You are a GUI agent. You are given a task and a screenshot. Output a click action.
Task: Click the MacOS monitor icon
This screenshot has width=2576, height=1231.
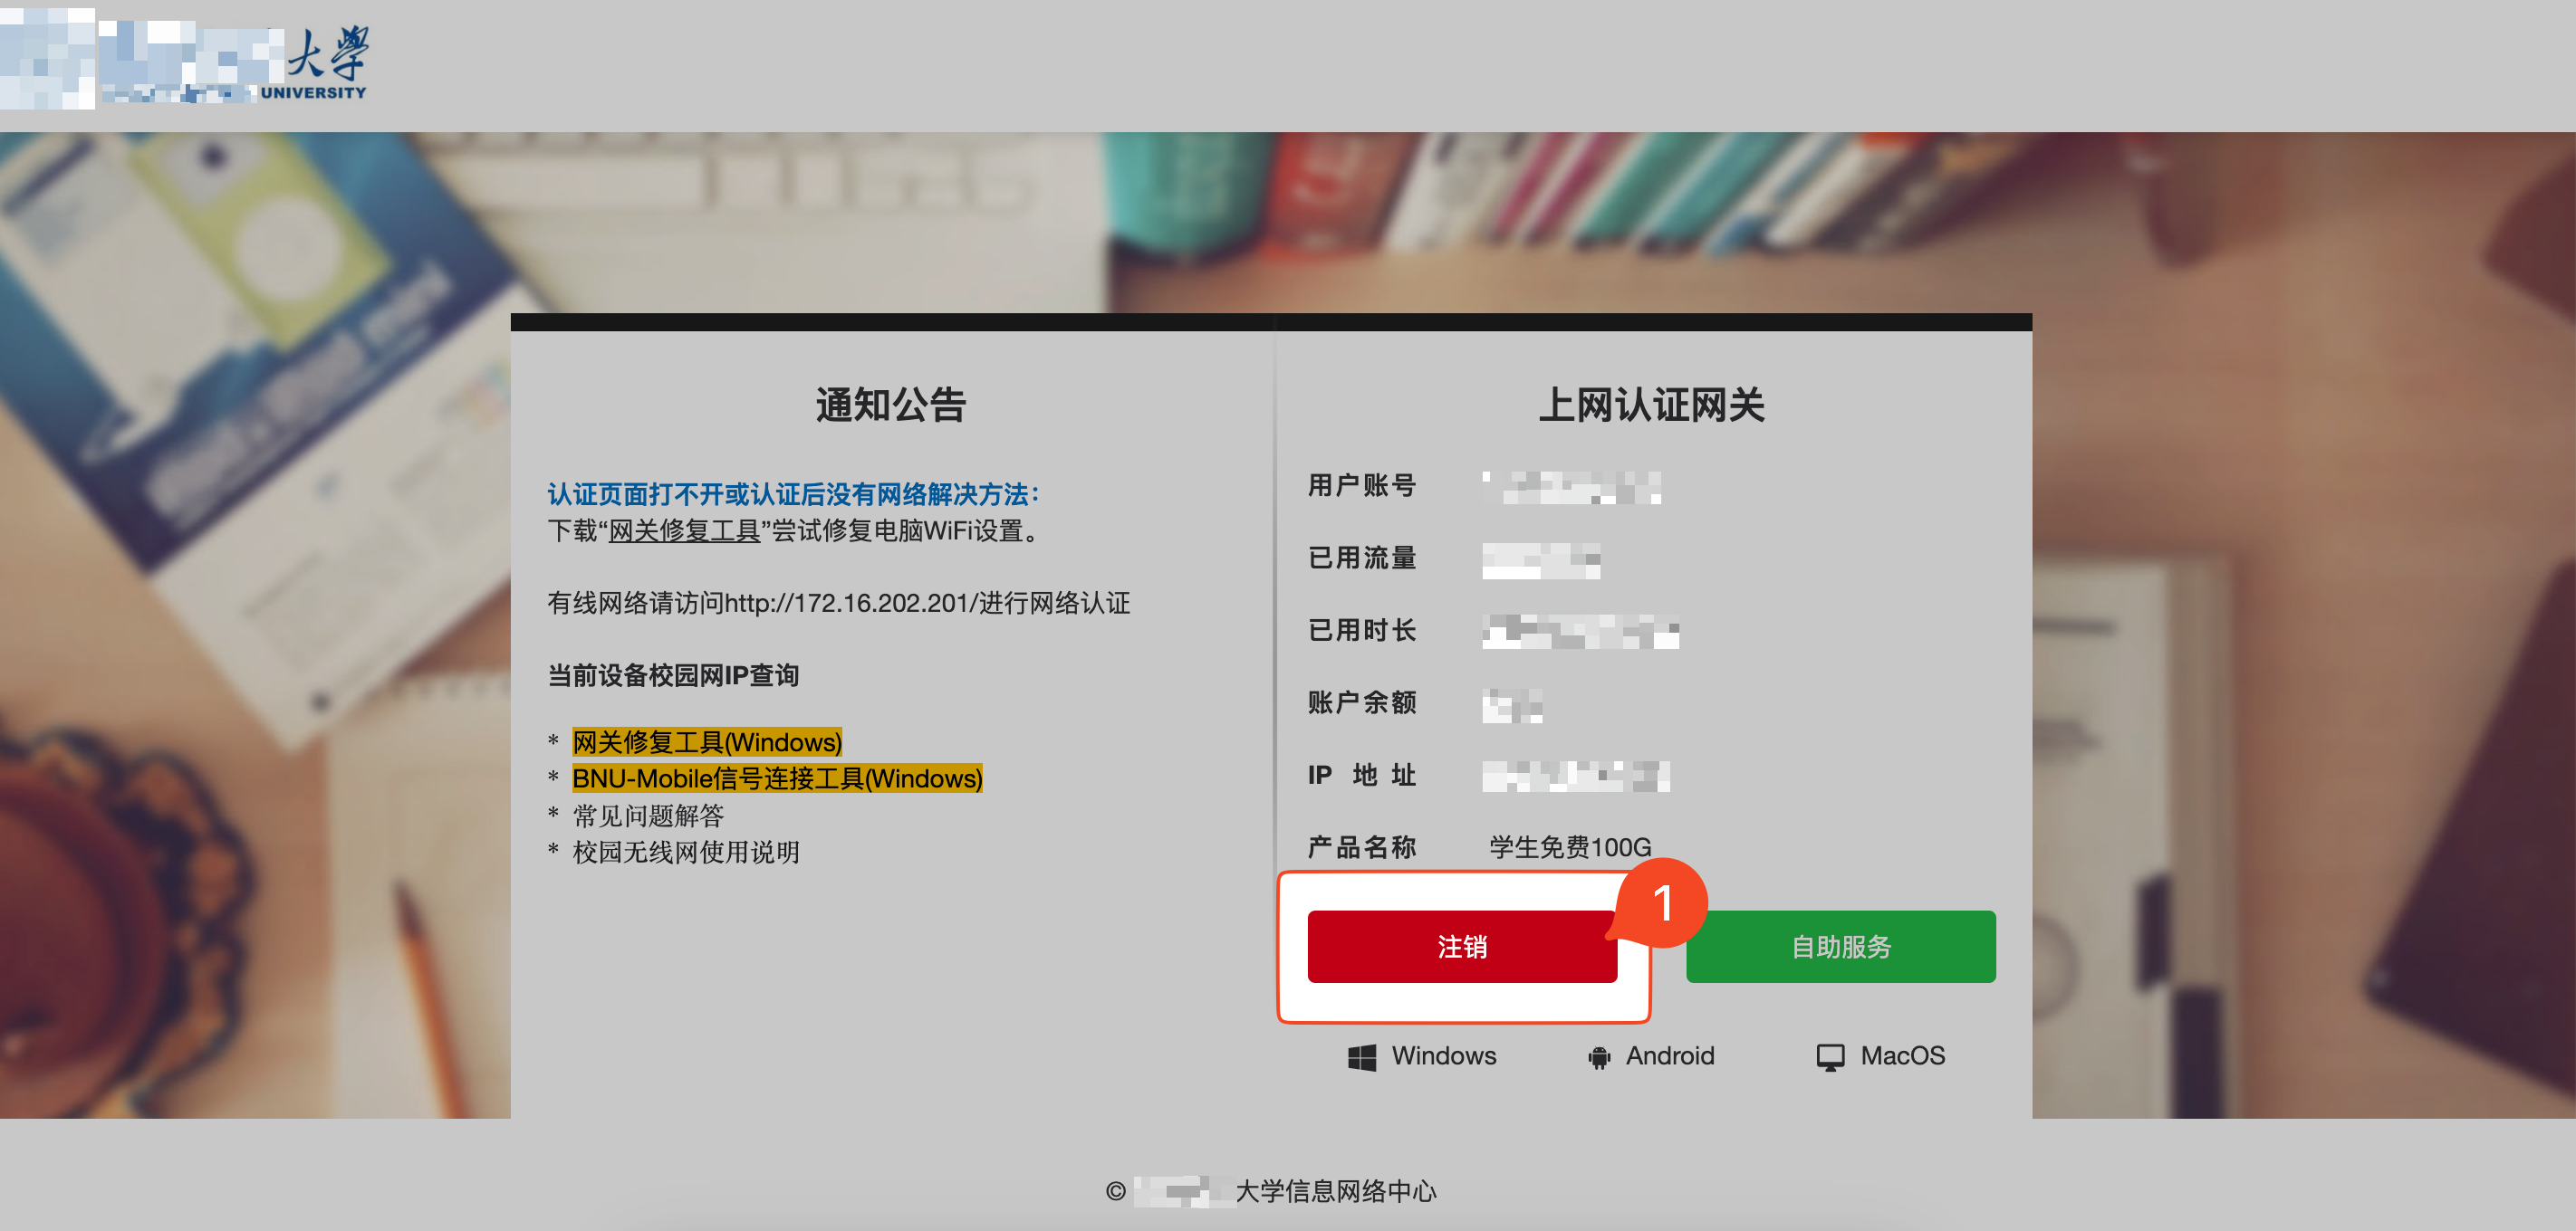tap(1829, 1057)
